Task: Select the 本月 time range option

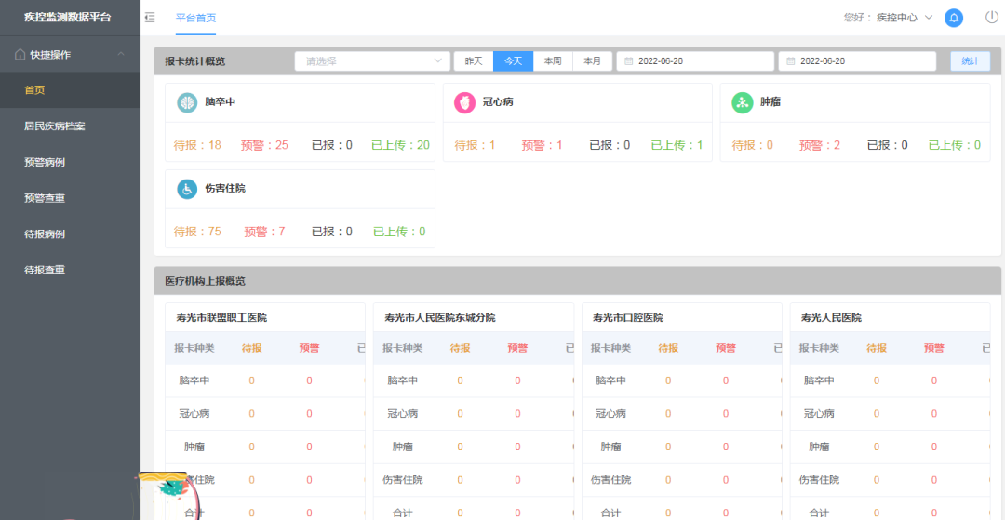Action: [592, 61]
